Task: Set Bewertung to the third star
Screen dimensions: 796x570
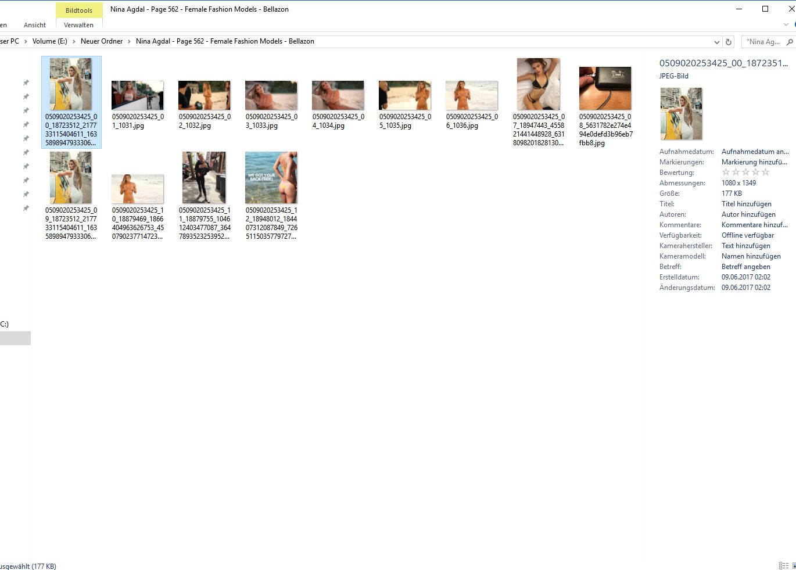Action: [x=745, y=173]
